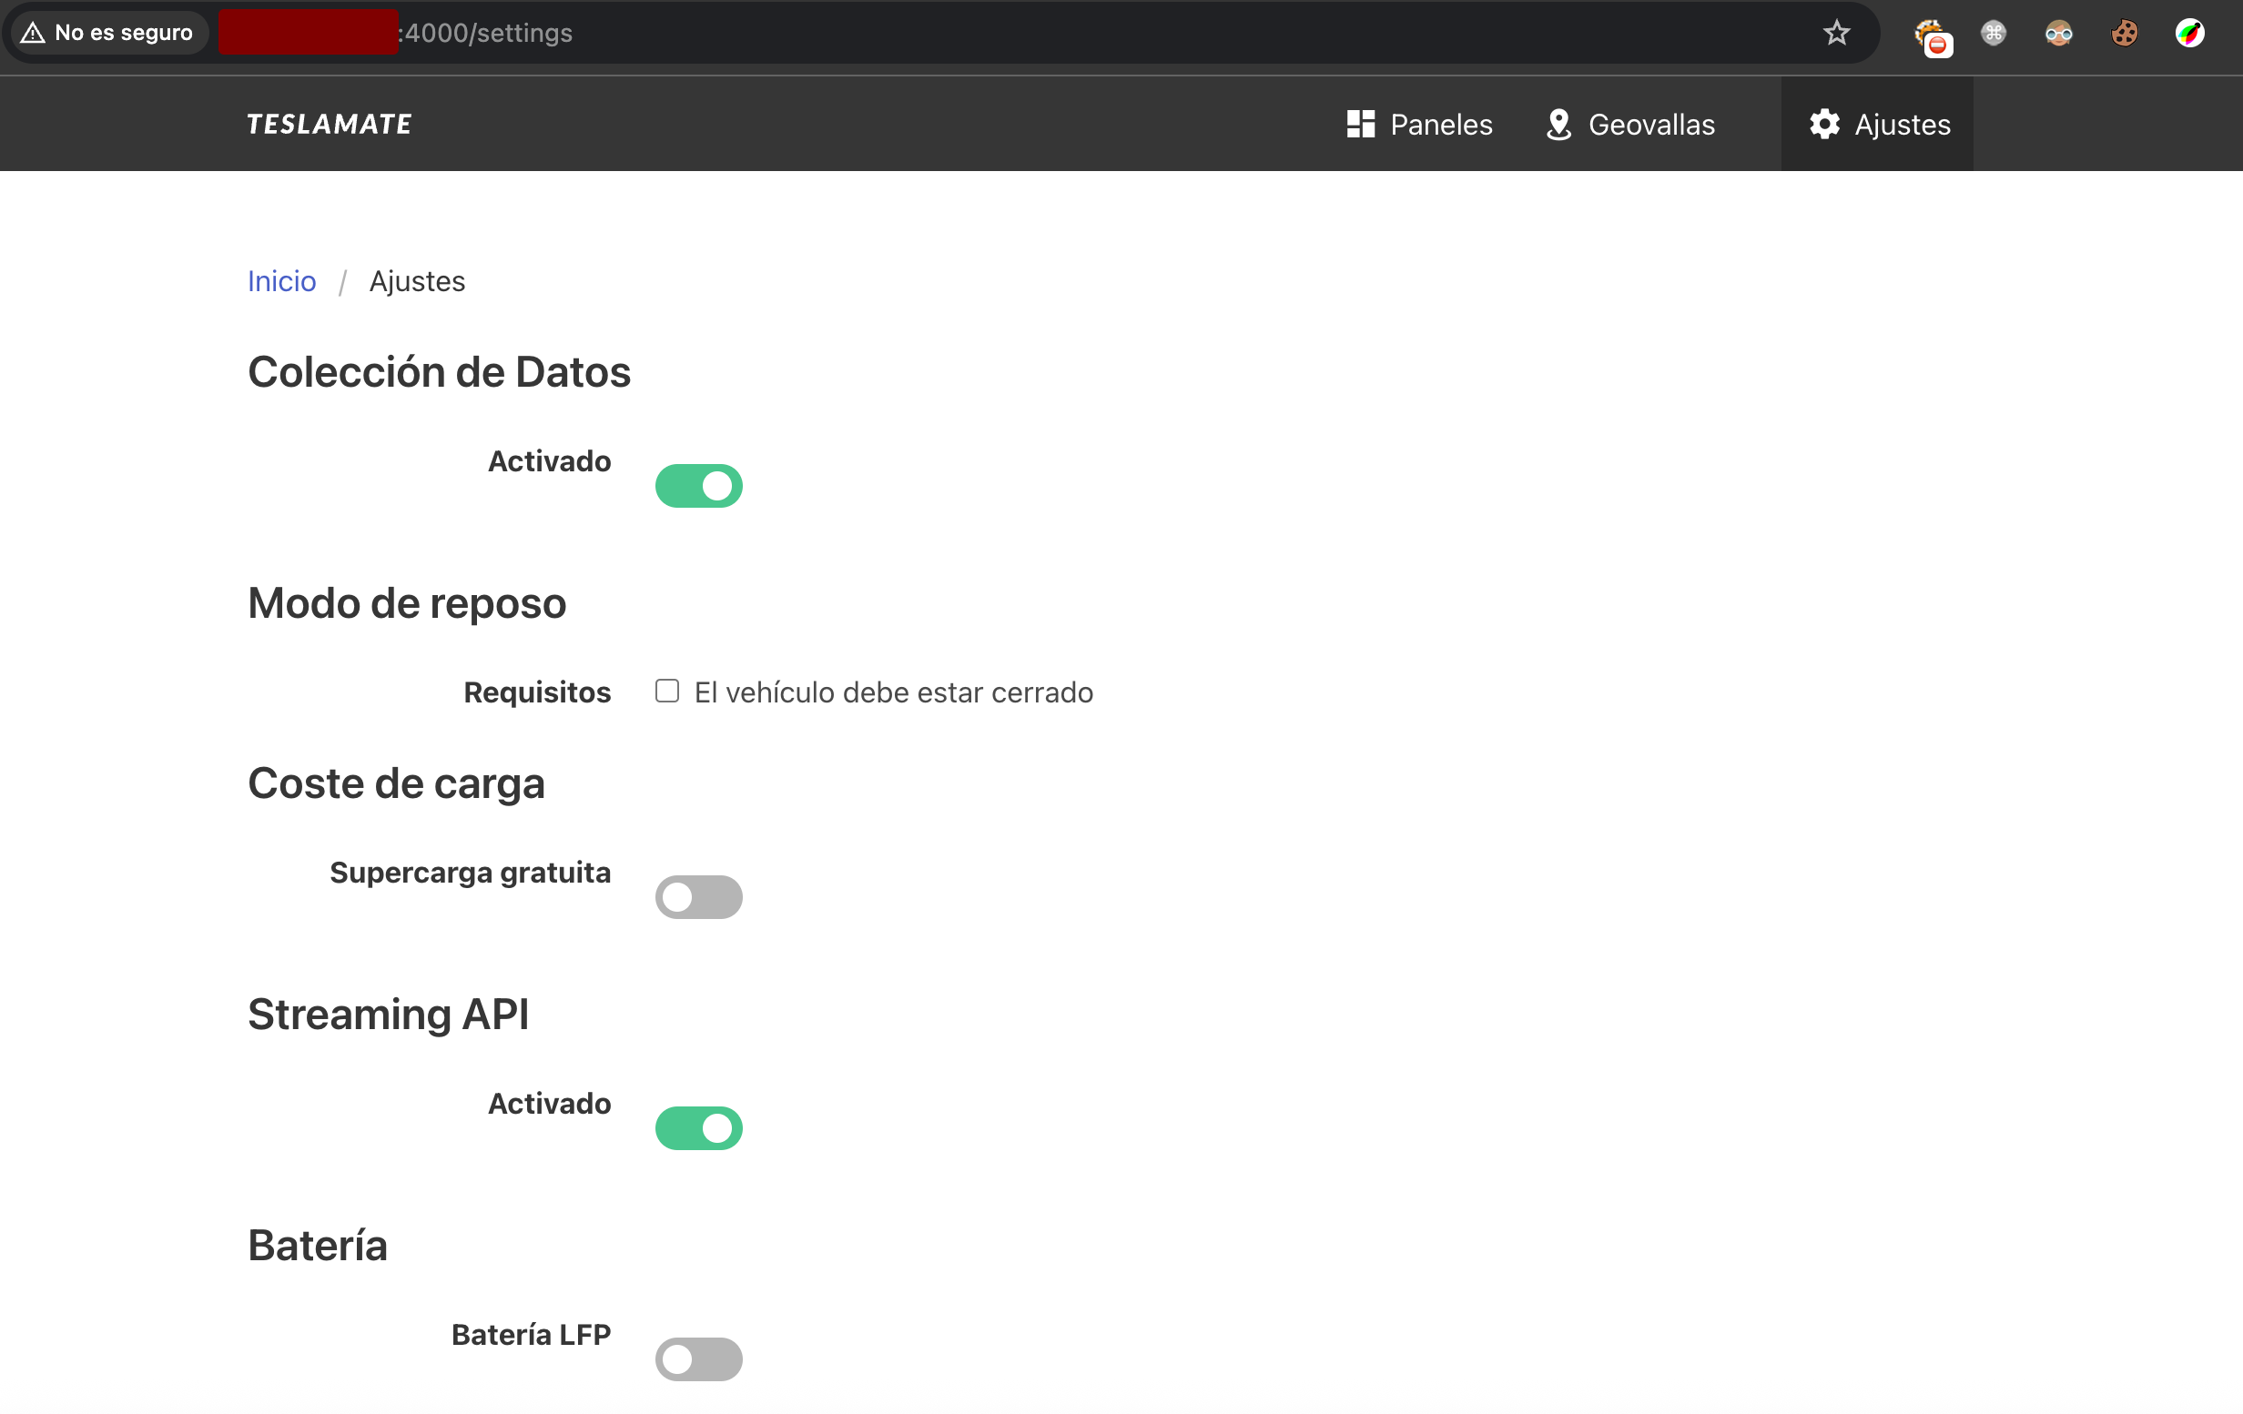Toggle Colección de Datos Activado switch
Viewport: 2243px width, 1414px height.
[x=698, y=486]
